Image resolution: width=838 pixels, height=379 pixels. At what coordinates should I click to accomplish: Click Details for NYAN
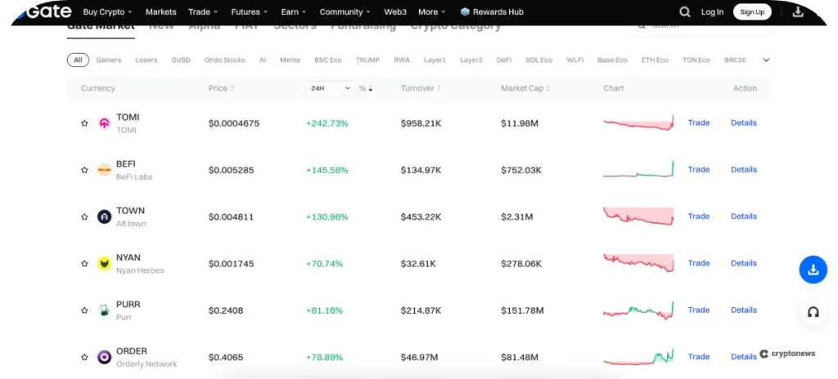(x=744, y=263)
